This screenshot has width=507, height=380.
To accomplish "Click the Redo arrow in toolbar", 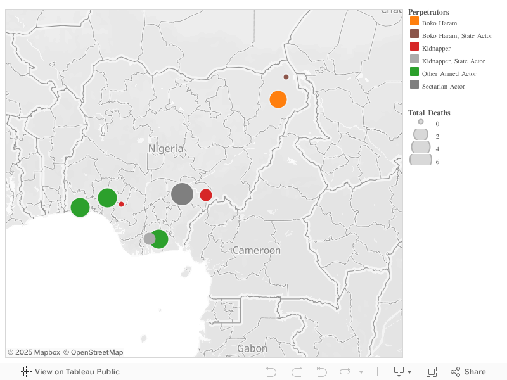I will tap(296, 372).
